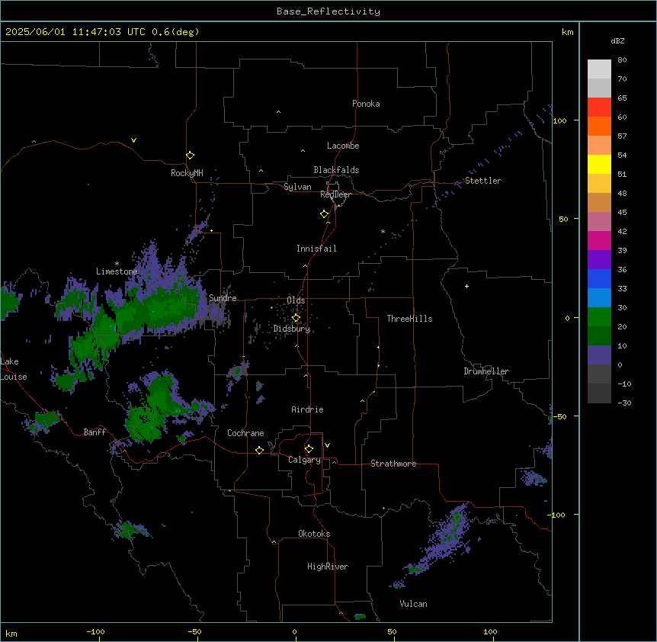657x642 pixels.
Task: Click the yellow diamond marker above RockyMH
Action: coord(191,156)
